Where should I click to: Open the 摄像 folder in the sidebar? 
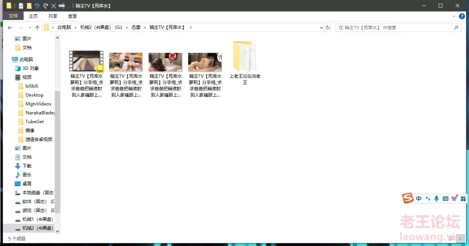(x=30, y=130)
